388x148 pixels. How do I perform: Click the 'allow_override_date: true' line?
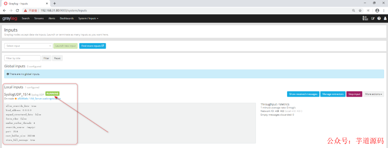coord(21,106)
